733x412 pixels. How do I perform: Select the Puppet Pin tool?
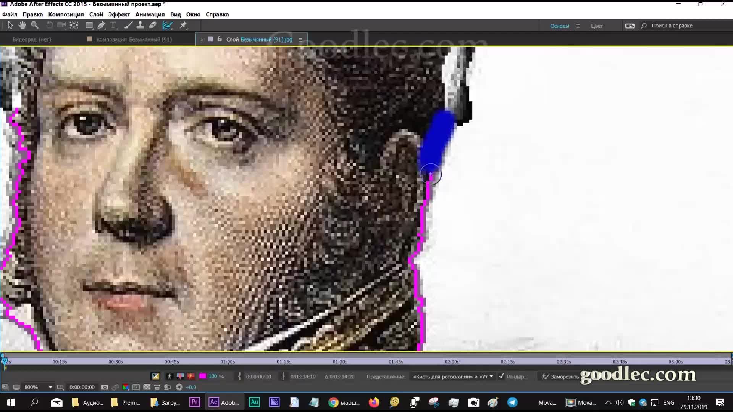183,25
